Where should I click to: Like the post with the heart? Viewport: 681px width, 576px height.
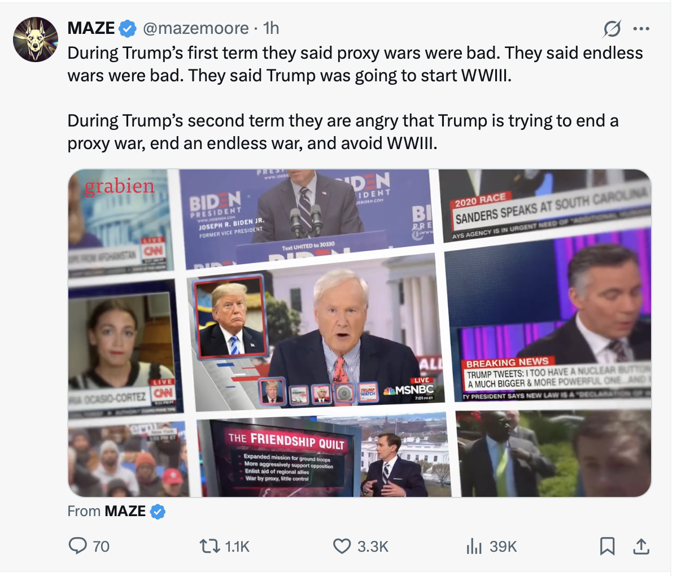click(342, 546)
